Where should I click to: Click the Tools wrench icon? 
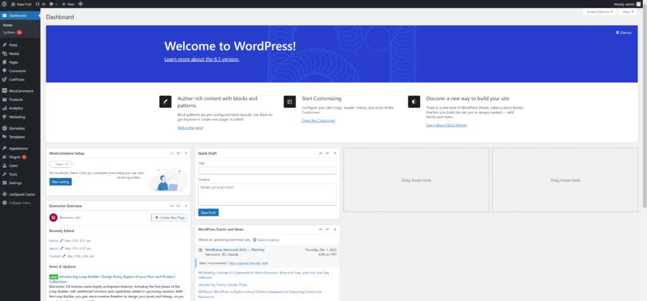pyautogui.click(x=4, y=174)
